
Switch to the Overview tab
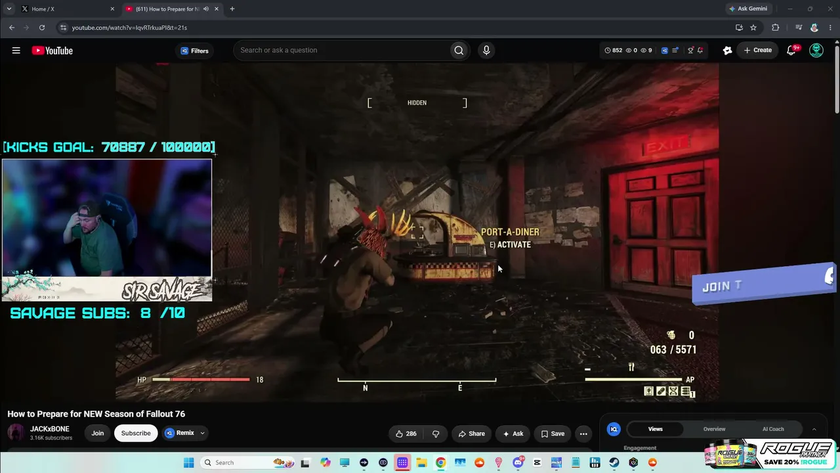pos(715,429)
